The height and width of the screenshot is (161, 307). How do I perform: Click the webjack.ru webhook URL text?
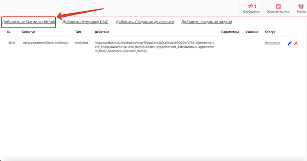point(154,47)
